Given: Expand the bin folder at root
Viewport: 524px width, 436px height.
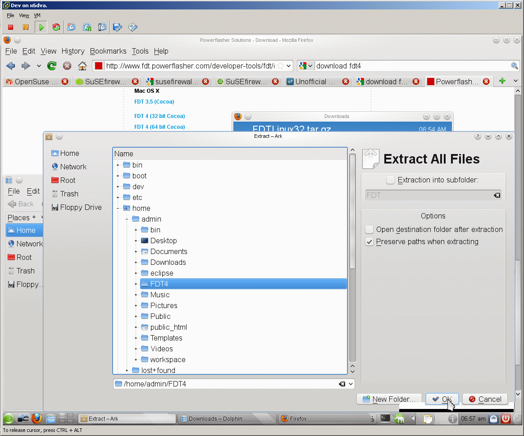Looking at the screenshot, I should (118, 165).
